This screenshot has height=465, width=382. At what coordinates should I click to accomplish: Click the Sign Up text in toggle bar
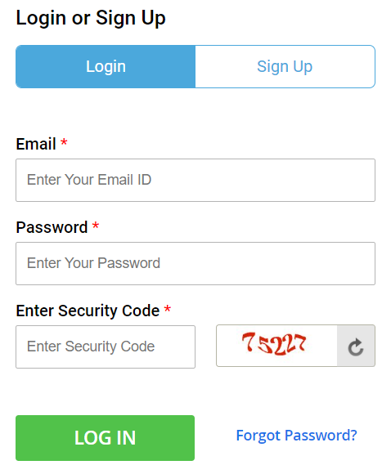(x=285, y=66)
